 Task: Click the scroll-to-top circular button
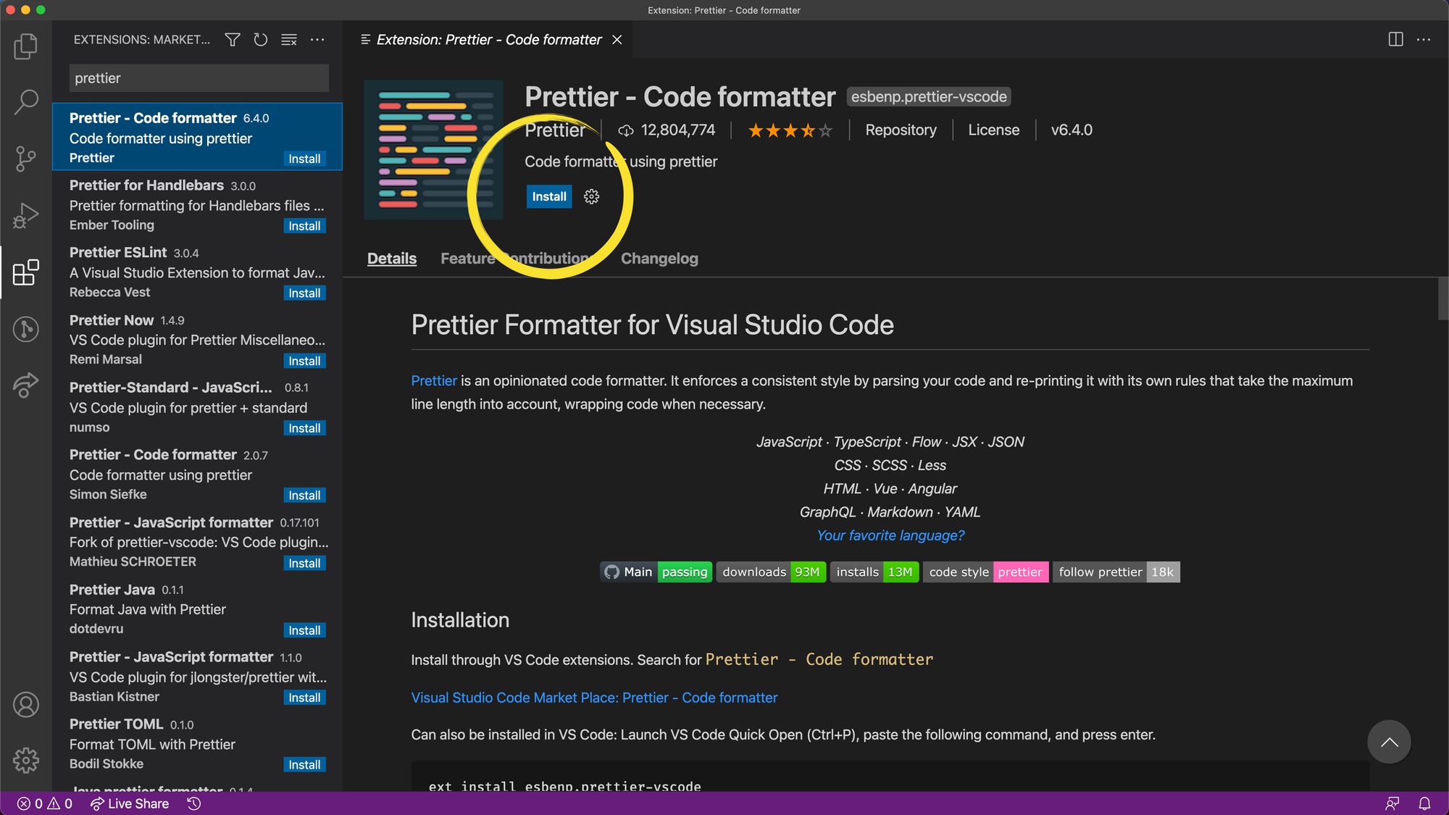click(x=1389, y=741)
